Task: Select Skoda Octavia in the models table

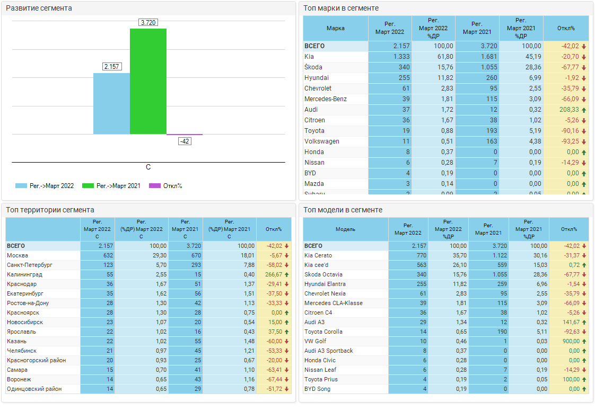Action: [323, 274]
